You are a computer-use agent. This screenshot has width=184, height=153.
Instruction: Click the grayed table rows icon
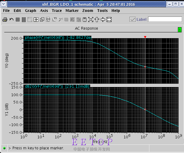(66, 20)
